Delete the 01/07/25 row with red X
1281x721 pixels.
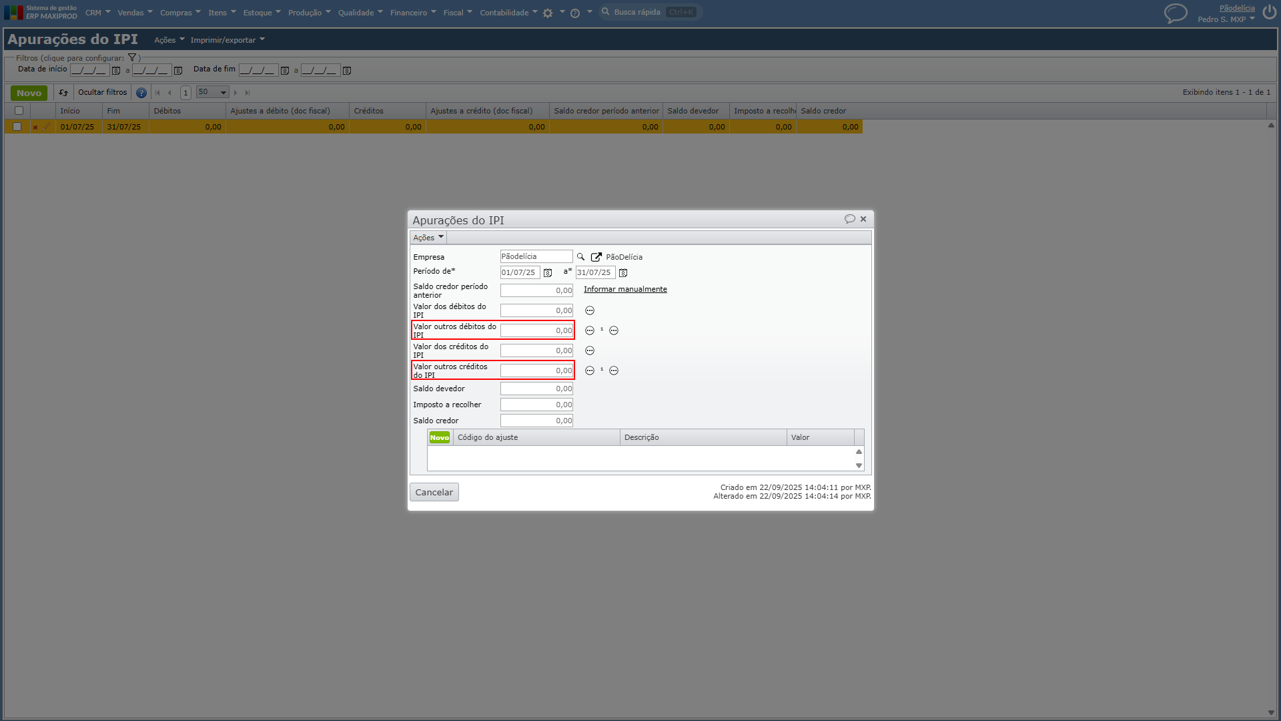(35, 128)
